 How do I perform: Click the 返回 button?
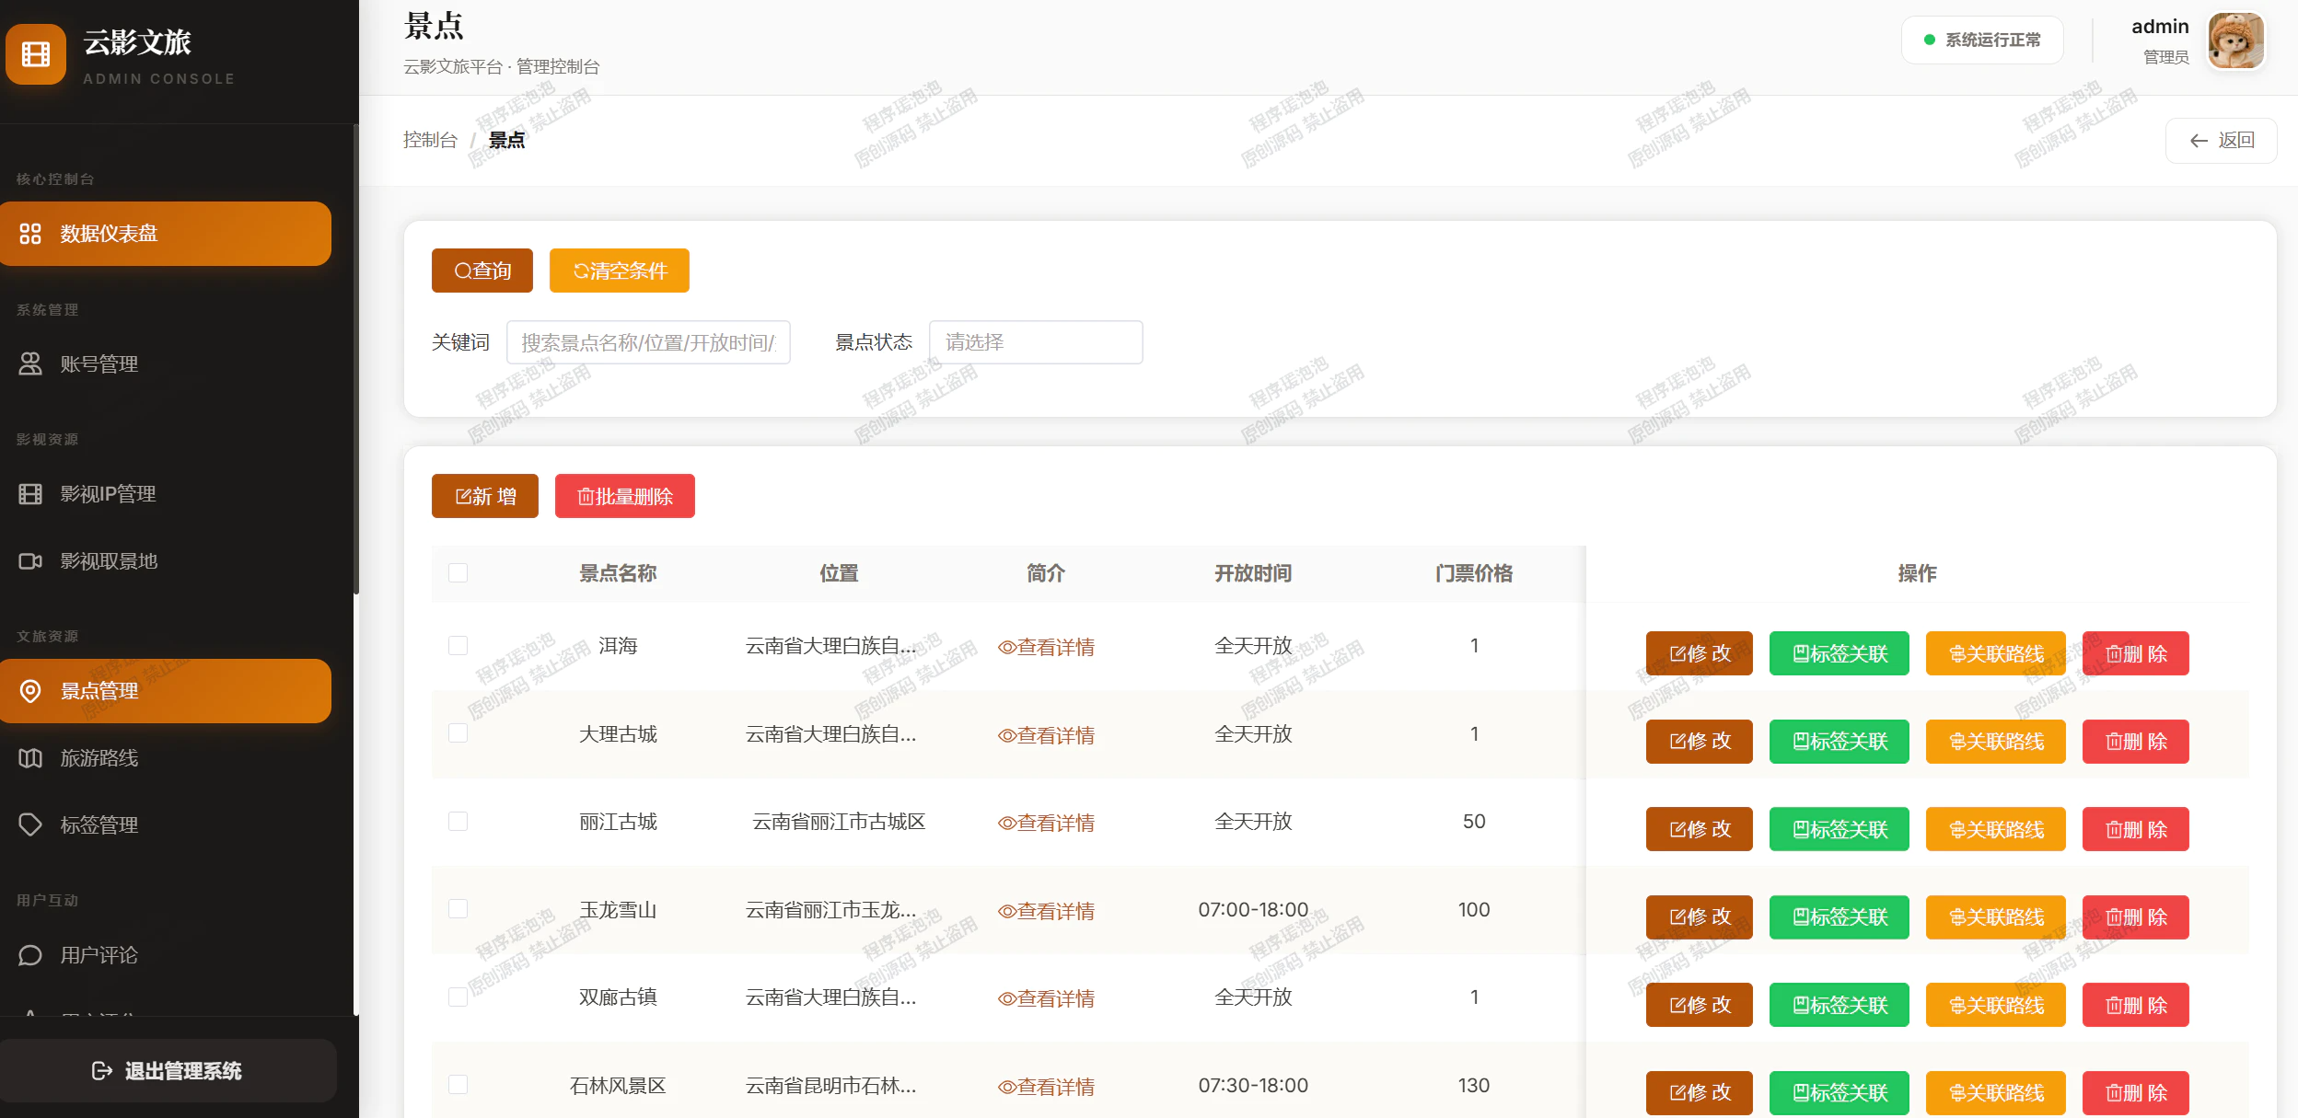point(2222,141)
